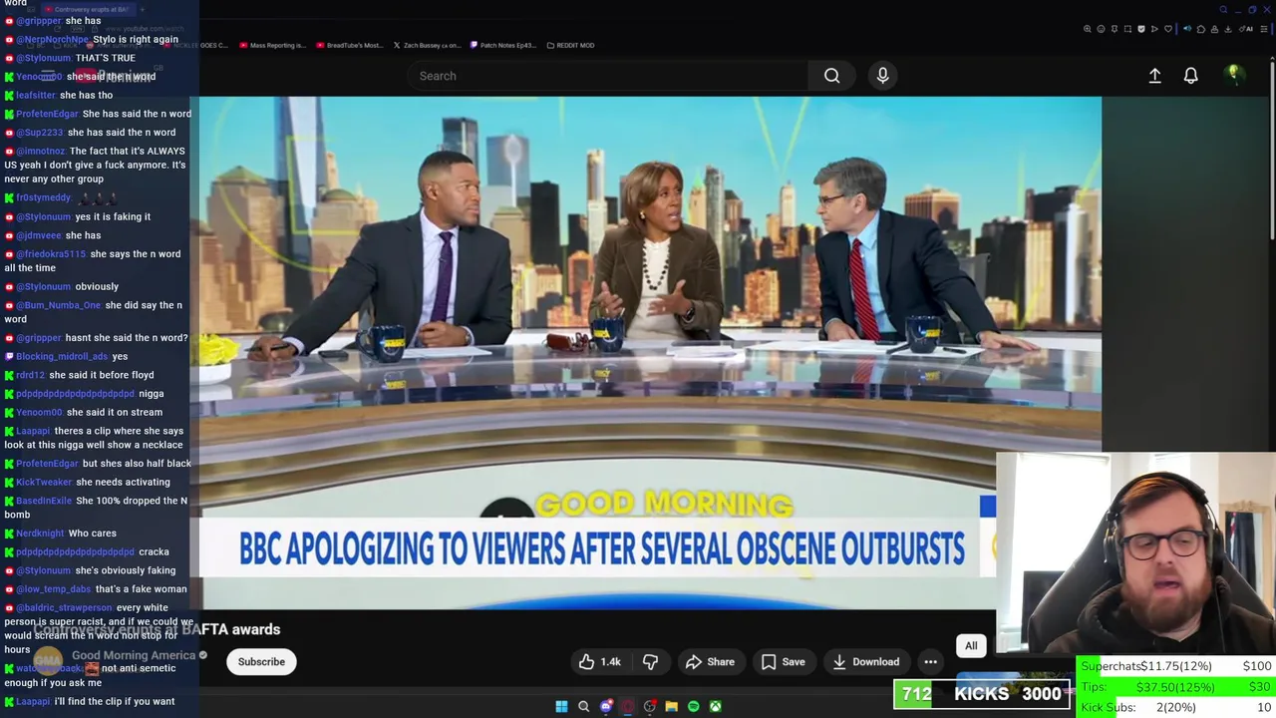Open the YouTube upload/create icon
1276x718 pixels.
[1154, 76]
